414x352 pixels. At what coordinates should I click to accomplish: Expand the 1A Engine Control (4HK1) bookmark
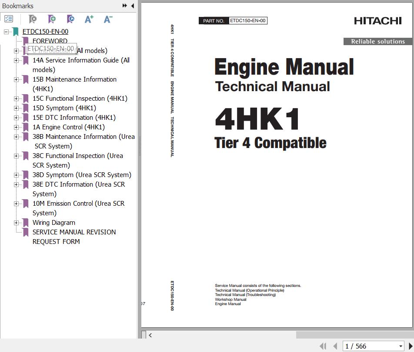pyautogui.click(x=17, y=127)
